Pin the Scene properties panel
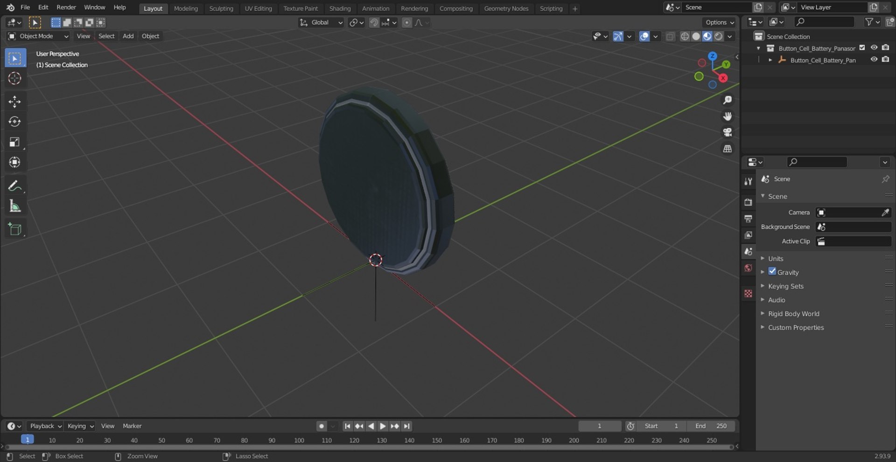The height and width of the screenshot is (462, 896). tap(885, 179)
